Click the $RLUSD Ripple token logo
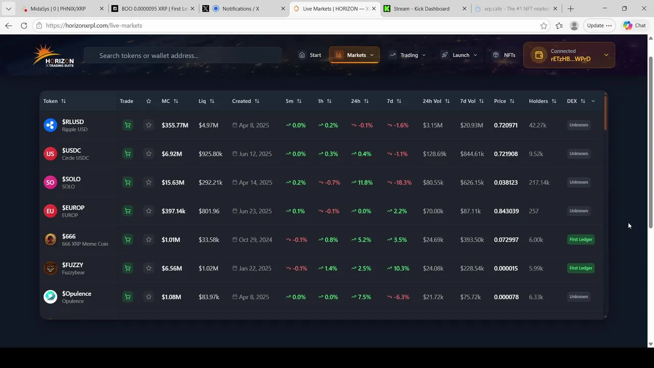The image size is (654, 368). (50, 125)
